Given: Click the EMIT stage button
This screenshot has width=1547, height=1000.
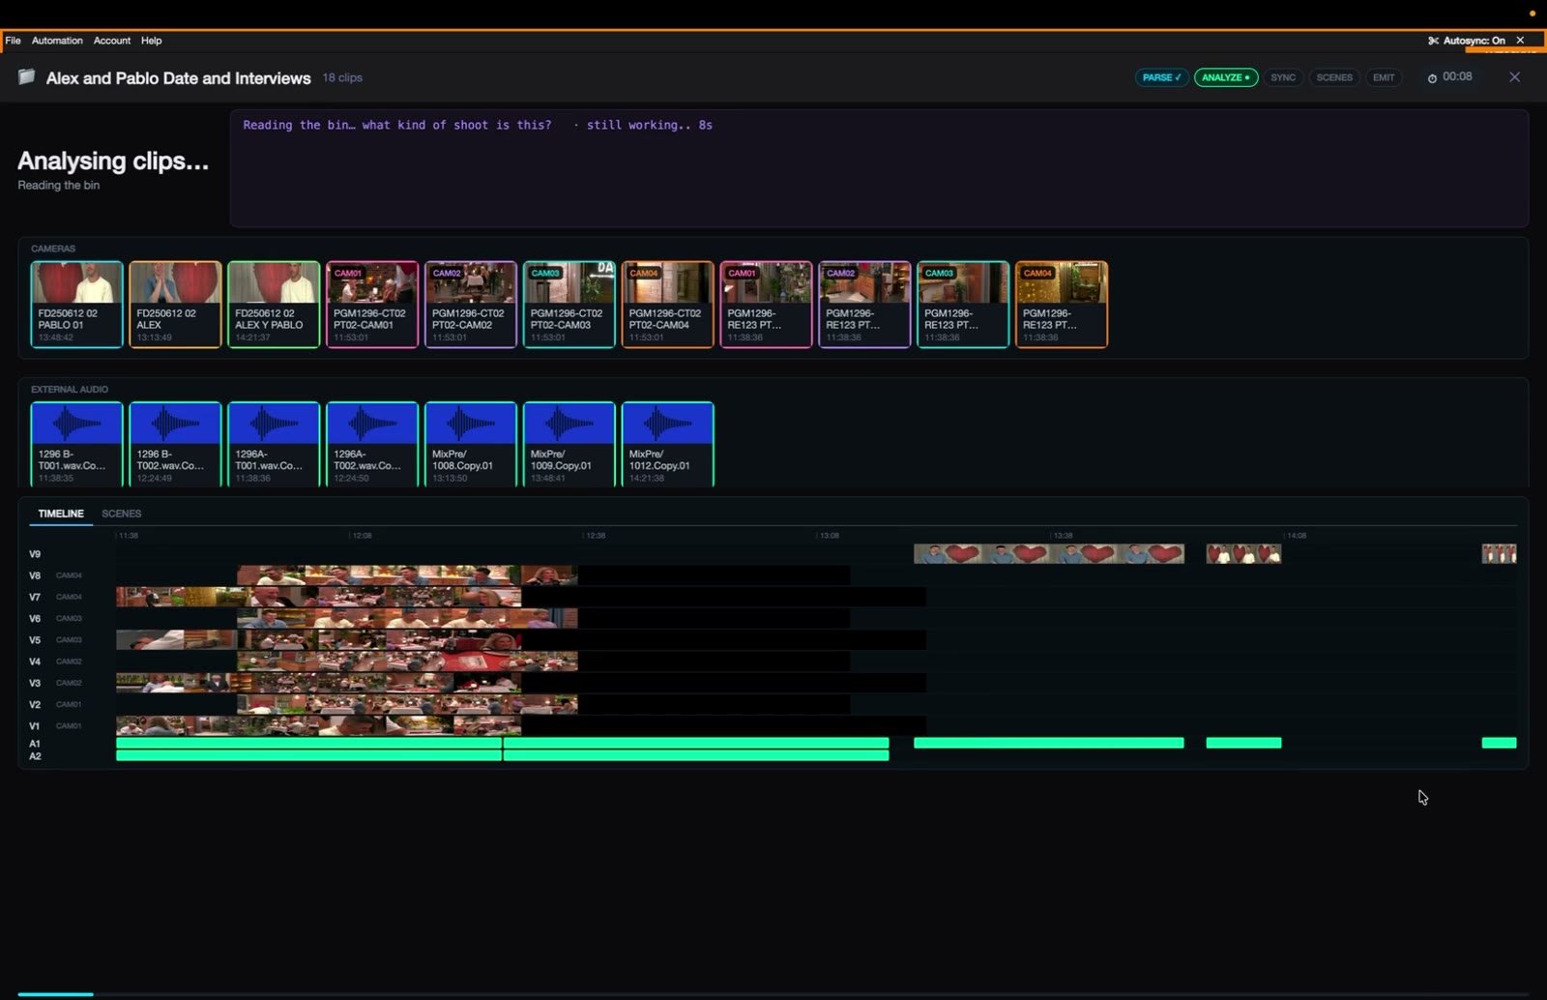Looking at the screenshot, I should 1384,77.
